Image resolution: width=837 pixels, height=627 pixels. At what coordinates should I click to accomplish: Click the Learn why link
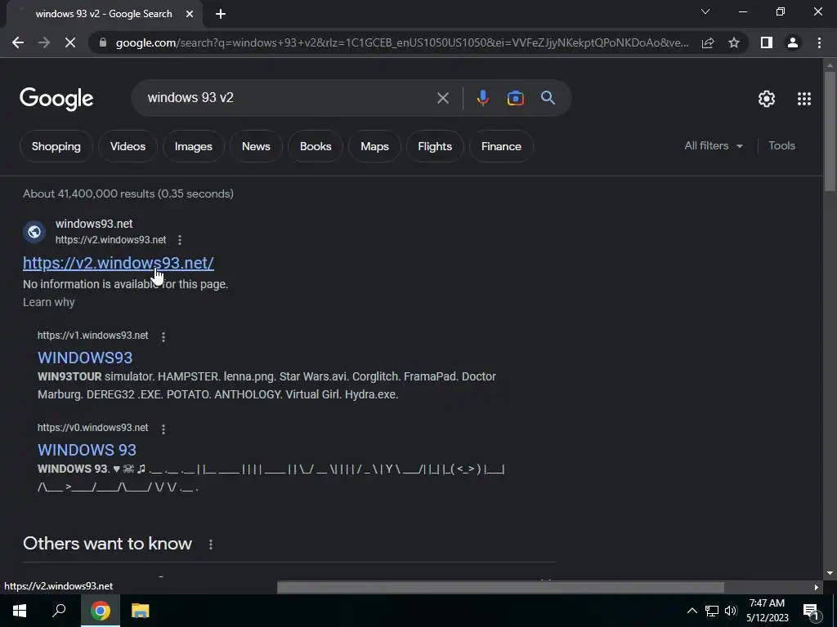(48, 302)
